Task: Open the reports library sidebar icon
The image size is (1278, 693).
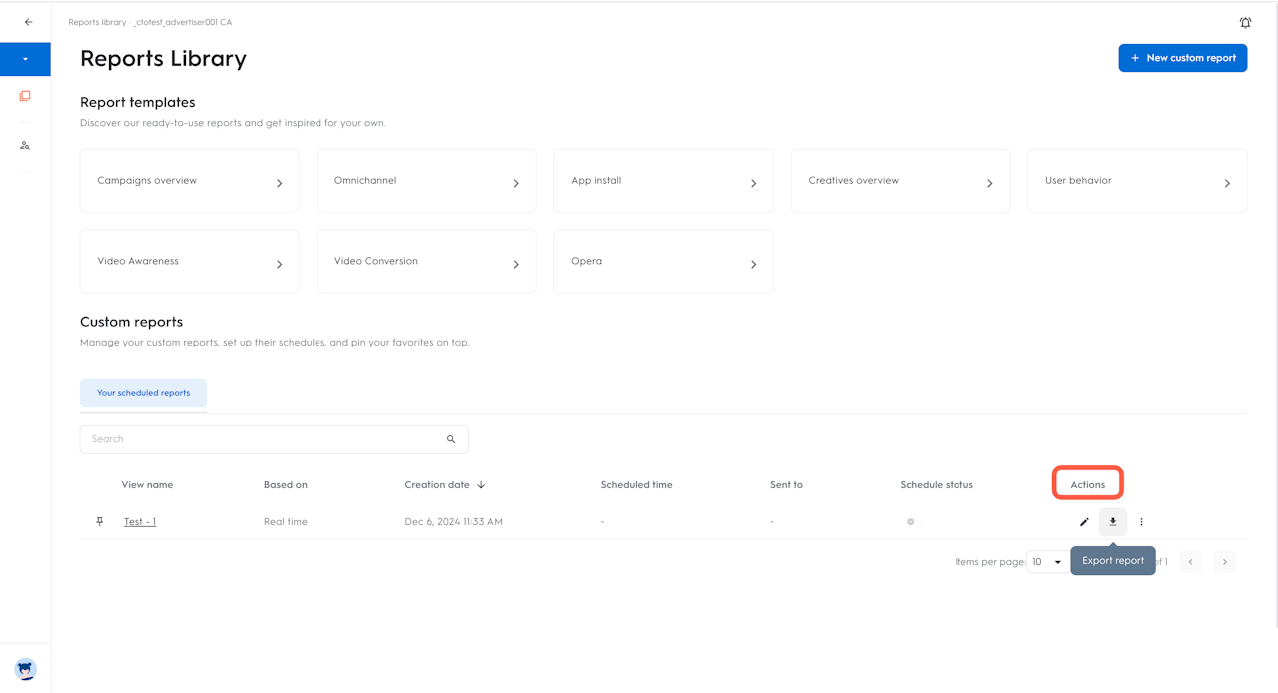Action: tap(25, 96)
